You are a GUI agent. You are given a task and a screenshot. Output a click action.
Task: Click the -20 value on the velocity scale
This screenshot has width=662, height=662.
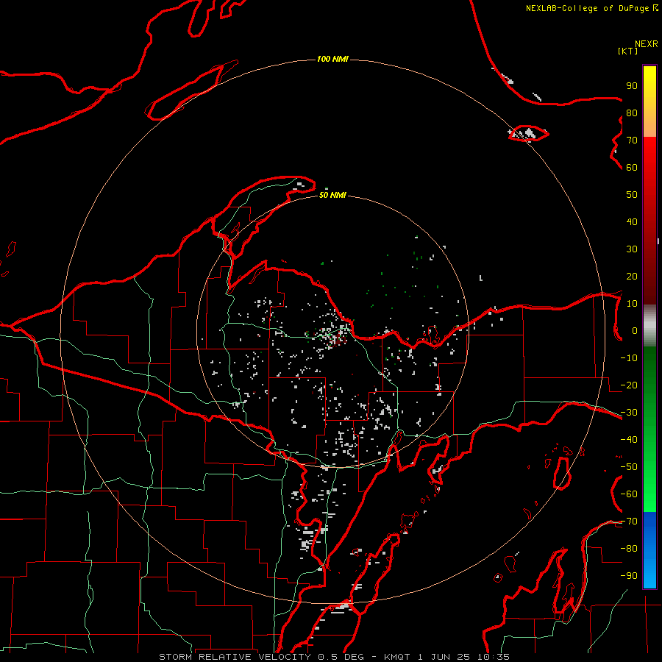tap(629, 385)
